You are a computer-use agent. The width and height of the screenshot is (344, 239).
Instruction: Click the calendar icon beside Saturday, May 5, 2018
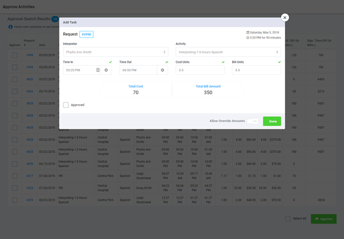pyautogui.click(x=248, y=32)
